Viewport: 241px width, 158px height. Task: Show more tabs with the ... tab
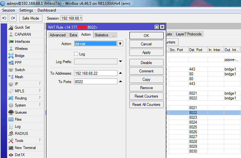[x=114, y=35]
